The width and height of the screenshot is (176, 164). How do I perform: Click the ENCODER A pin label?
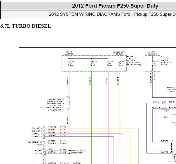pyautogui.click(x=37, y=128)
